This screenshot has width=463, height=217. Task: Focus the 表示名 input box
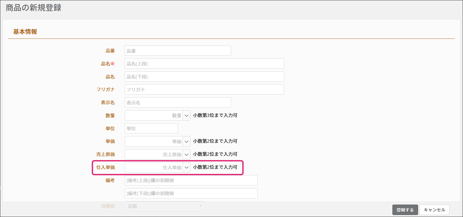[178, 103]
